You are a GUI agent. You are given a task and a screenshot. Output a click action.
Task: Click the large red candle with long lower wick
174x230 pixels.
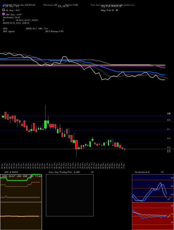[76, 145]
